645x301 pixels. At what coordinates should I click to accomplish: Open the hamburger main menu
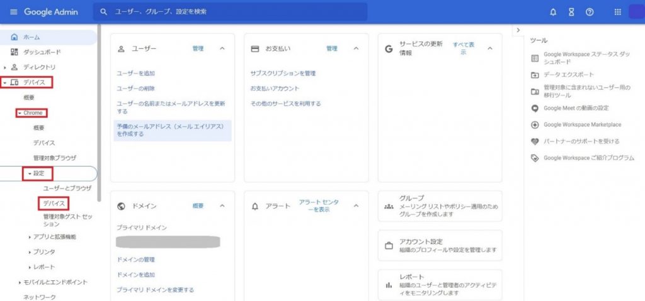click(14, 12)
